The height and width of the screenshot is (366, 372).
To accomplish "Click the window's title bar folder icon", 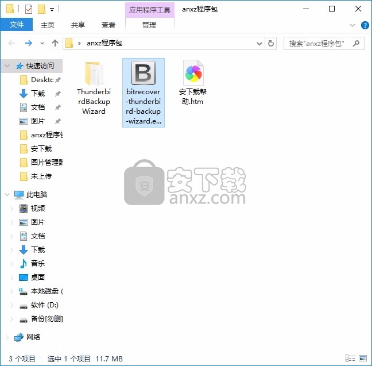I will (x=10, y=9).
